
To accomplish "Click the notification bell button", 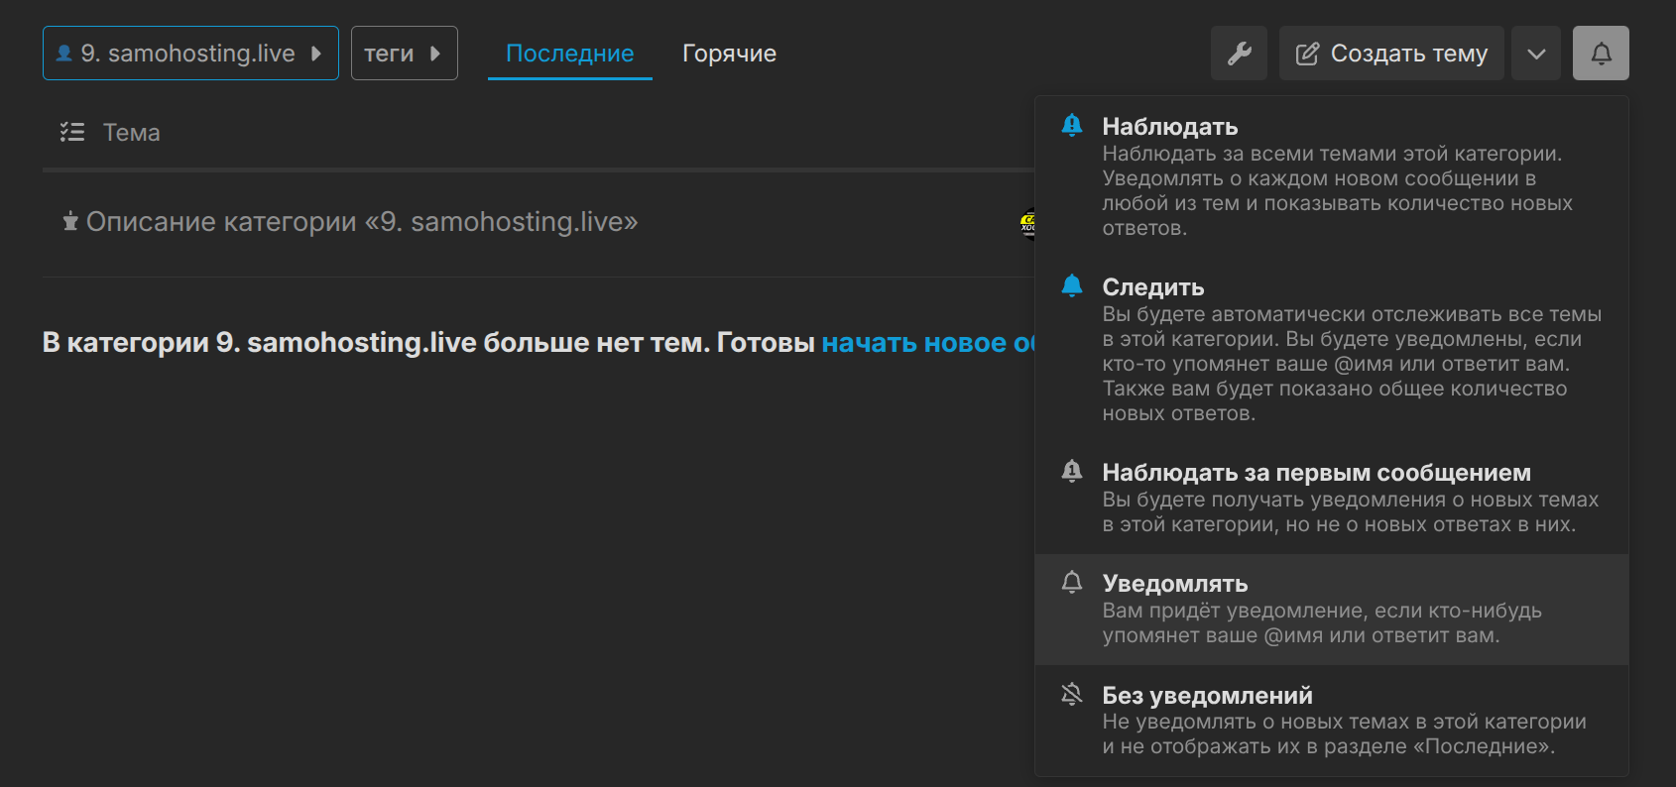I will coord(1601,54).
